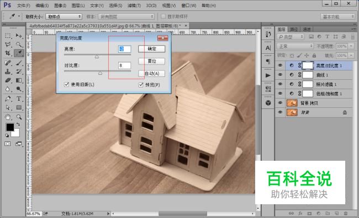The height and width of the screenshot is (218, 359).
Task: Swap foreground and background colors
Action: click(x=18, y=124)
